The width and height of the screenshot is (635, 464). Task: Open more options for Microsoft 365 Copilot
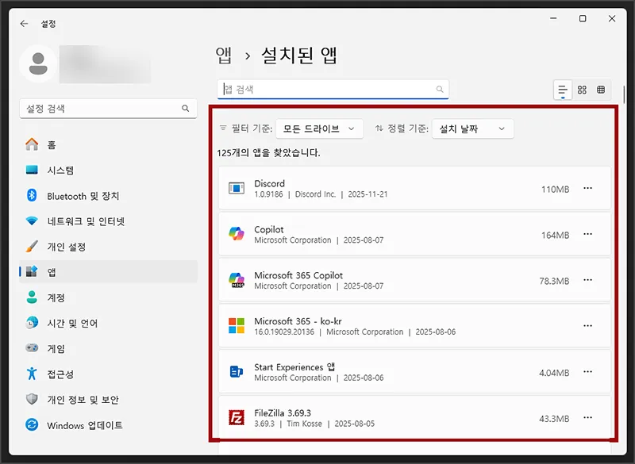coord(587,280)
